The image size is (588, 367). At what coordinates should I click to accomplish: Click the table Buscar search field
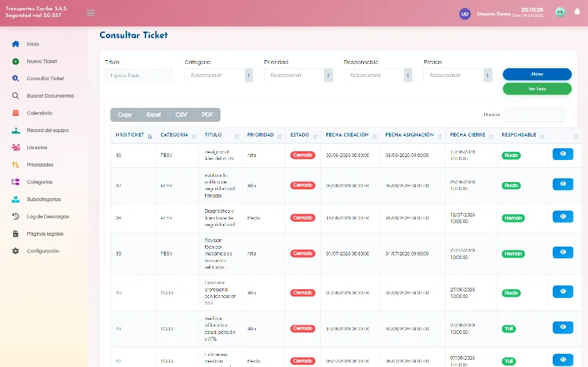(535, 115)
